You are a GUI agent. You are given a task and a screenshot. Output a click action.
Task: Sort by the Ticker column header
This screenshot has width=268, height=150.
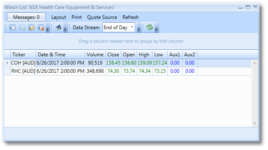23,55
